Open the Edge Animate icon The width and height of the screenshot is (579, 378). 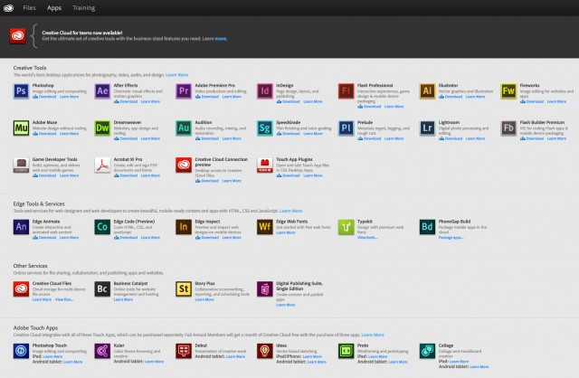tap(22, 226)
